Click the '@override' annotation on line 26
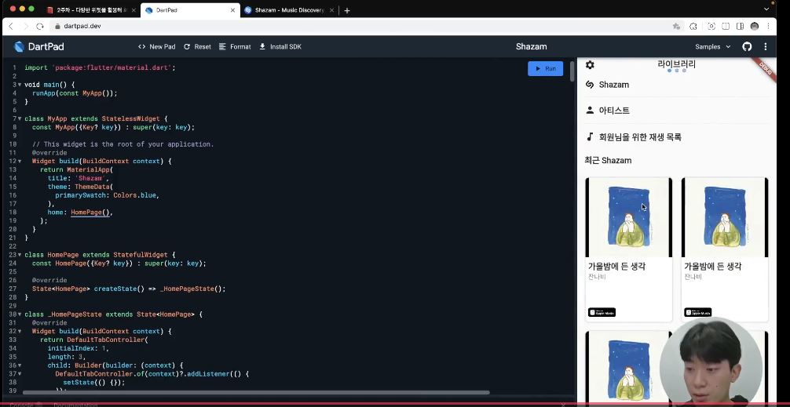The width and height of the screenshot is (790, 407). point(49,280)
